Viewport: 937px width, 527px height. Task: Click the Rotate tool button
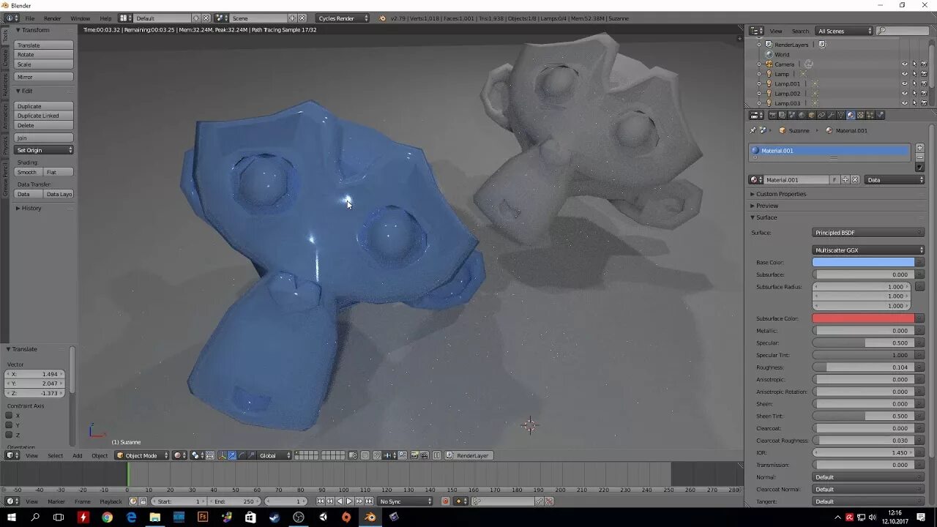(x=44, y=55)
